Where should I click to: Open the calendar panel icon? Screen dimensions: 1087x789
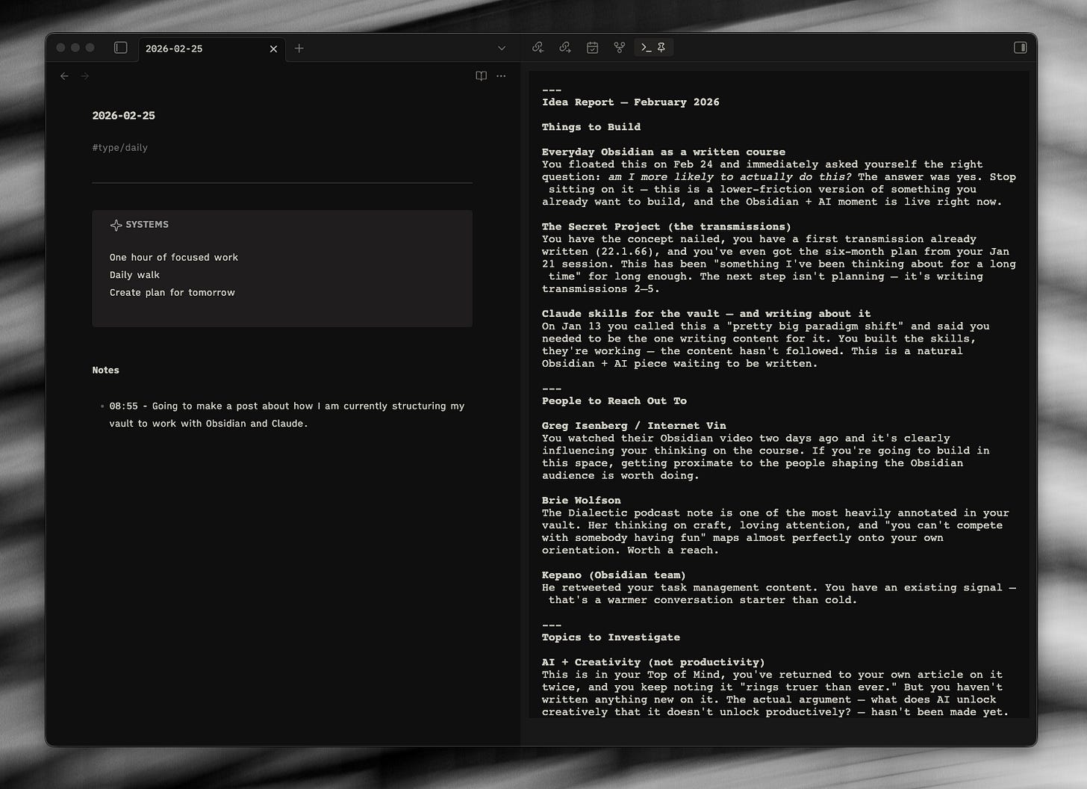tap(592, 48)
